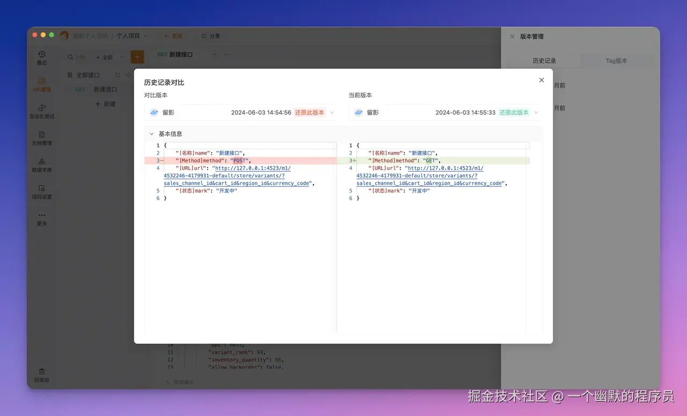687x416 pixels.
Task: Open the 数据字典 panel
Action: pos(42,165)
